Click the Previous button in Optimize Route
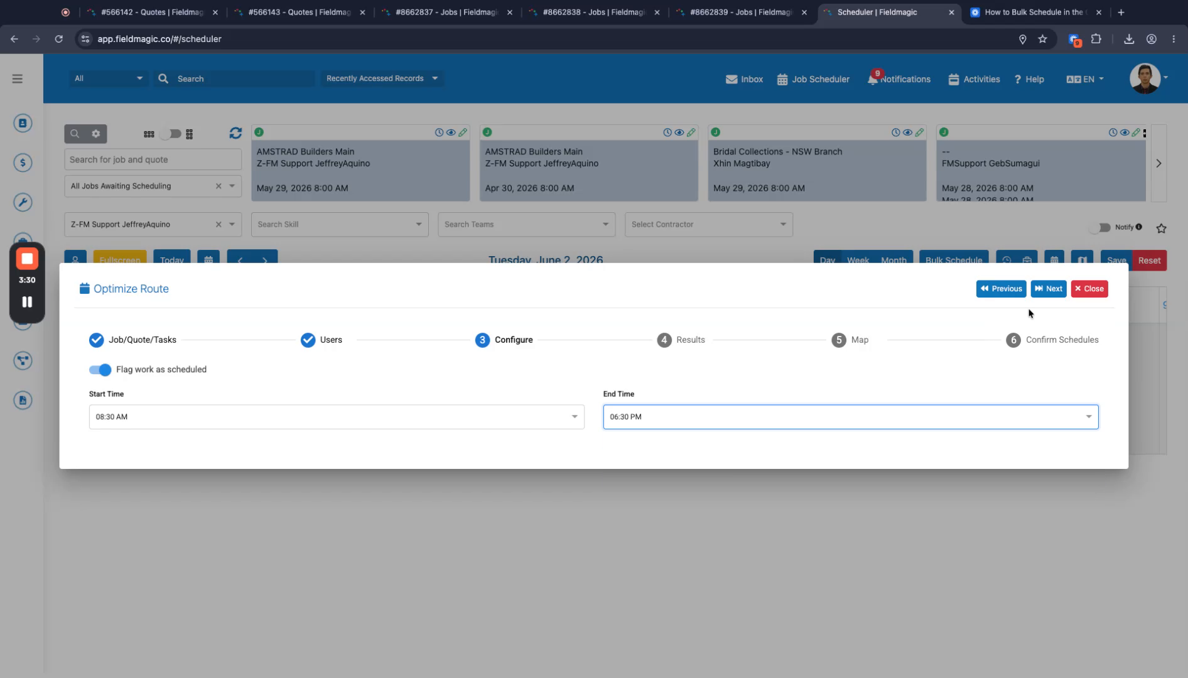1188x678 pixels. click(x=1001, y=289)
